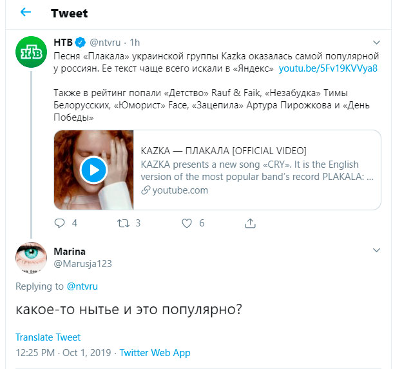This screenshot has height=369, width=393.
Task: Play the KAZKA video preview
Action: [94, 170]
